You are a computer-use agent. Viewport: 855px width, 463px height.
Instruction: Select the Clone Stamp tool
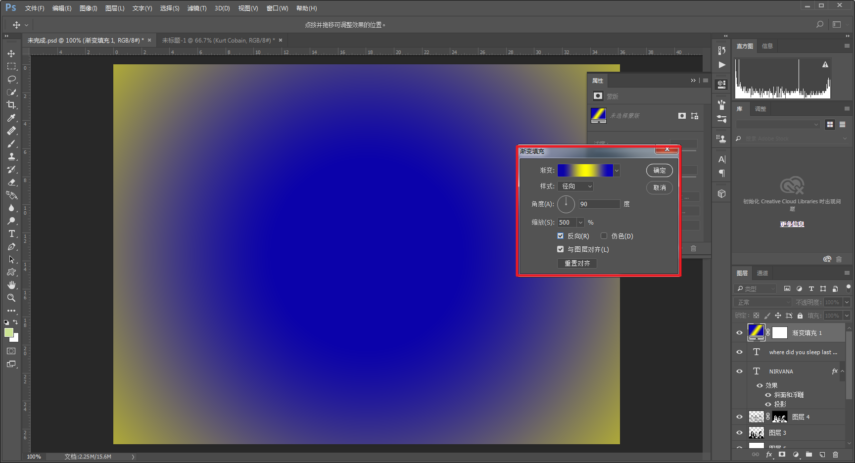pyautogui.click(x=11, y=156)
